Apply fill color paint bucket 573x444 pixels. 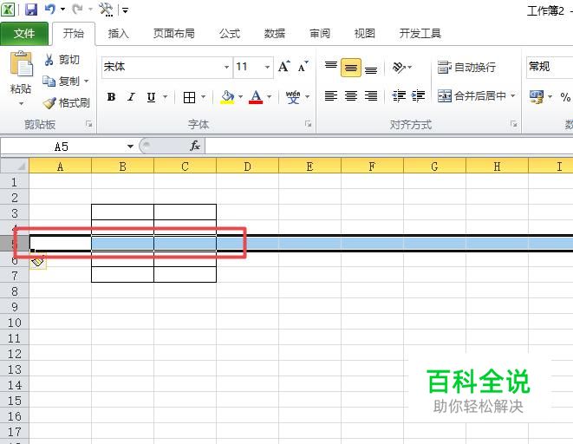pyautogui.click(x=227, y=97)
